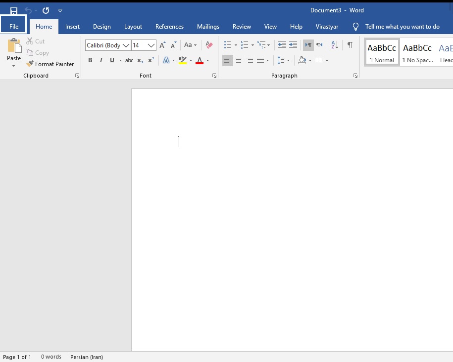
Task: Toggle Show/Hide paragraph marks
Action: [x=350, y=44]
